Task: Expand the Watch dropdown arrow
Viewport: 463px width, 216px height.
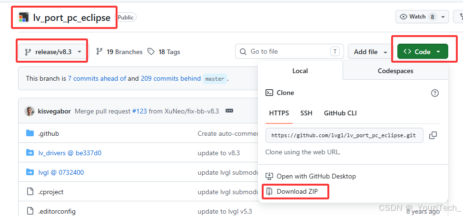Action: 443,17
